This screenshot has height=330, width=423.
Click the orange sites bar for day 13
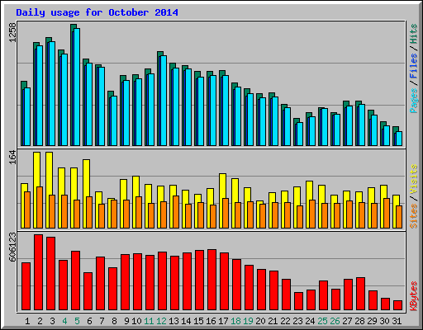176,212
